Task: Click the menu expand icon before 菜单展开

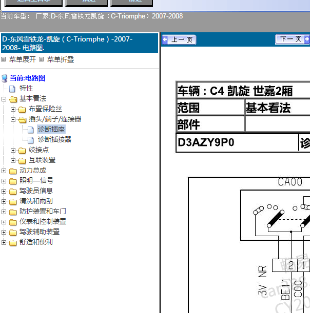Action: [4, 59]
